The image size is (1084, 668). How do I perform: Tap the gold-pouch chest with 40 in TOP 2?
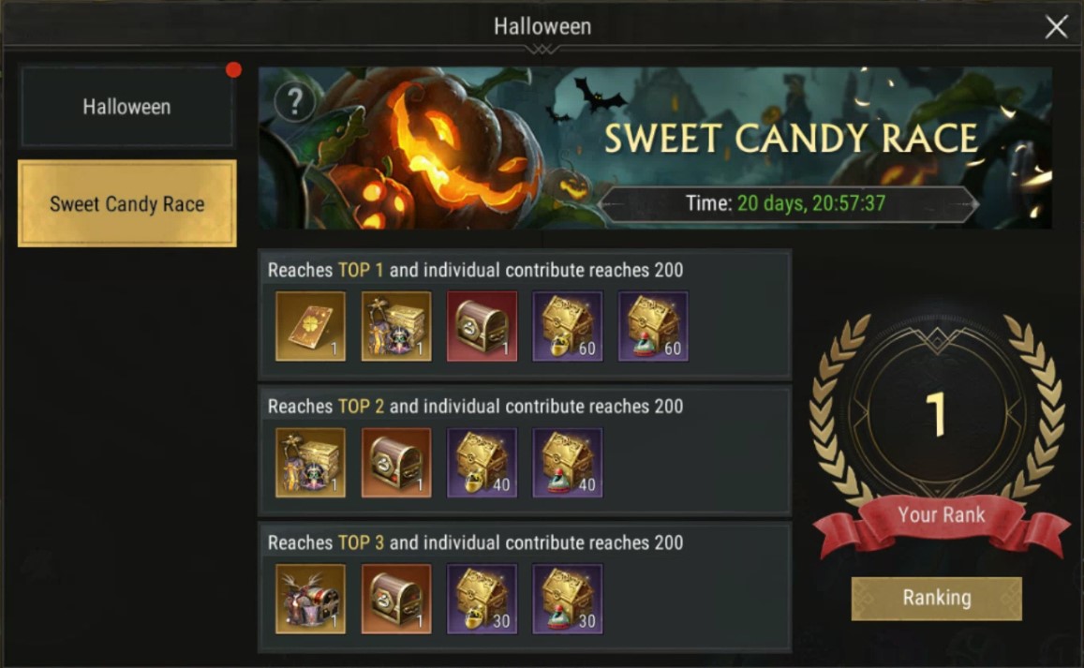pyautogui.click(x=482, y=463)
